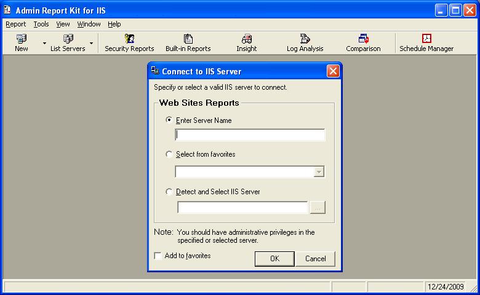Select the Select from favorites radio button
This screenshot has width=480, height=295.
tap(169, 154)
